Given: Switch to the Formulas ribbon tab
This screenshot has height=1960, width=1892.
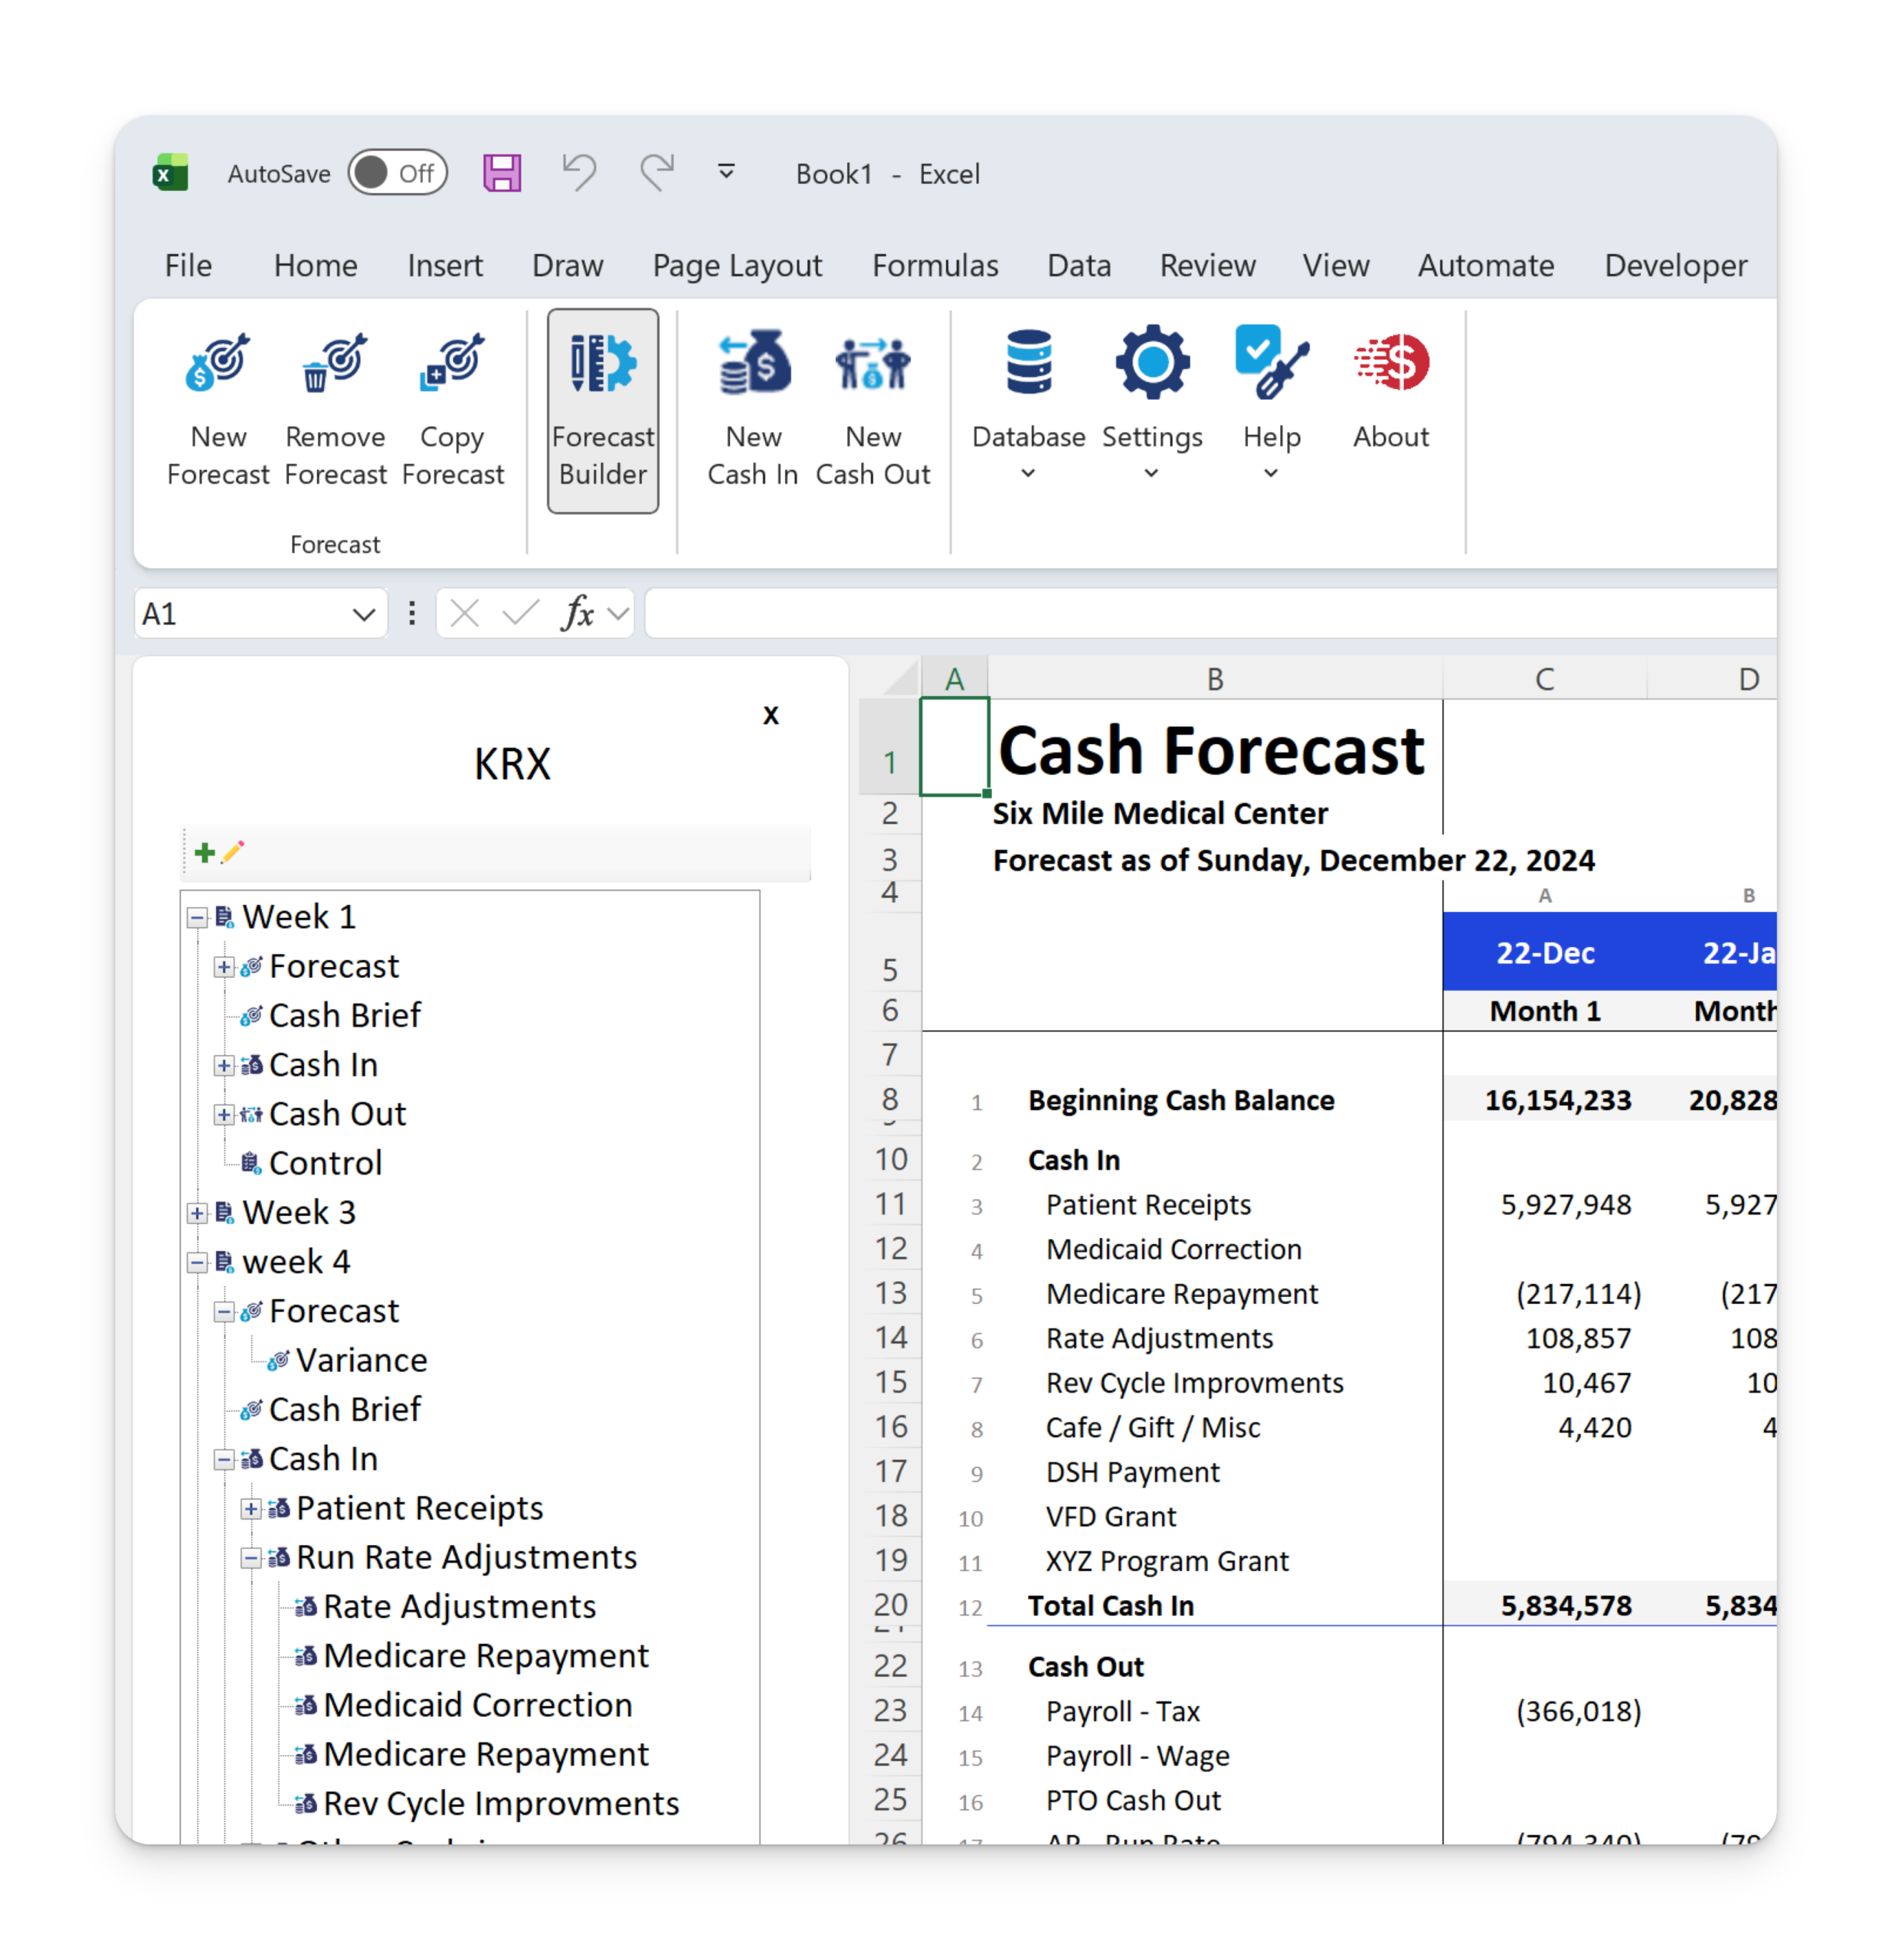Looking at the screenshot, I should tap(935, 265).
